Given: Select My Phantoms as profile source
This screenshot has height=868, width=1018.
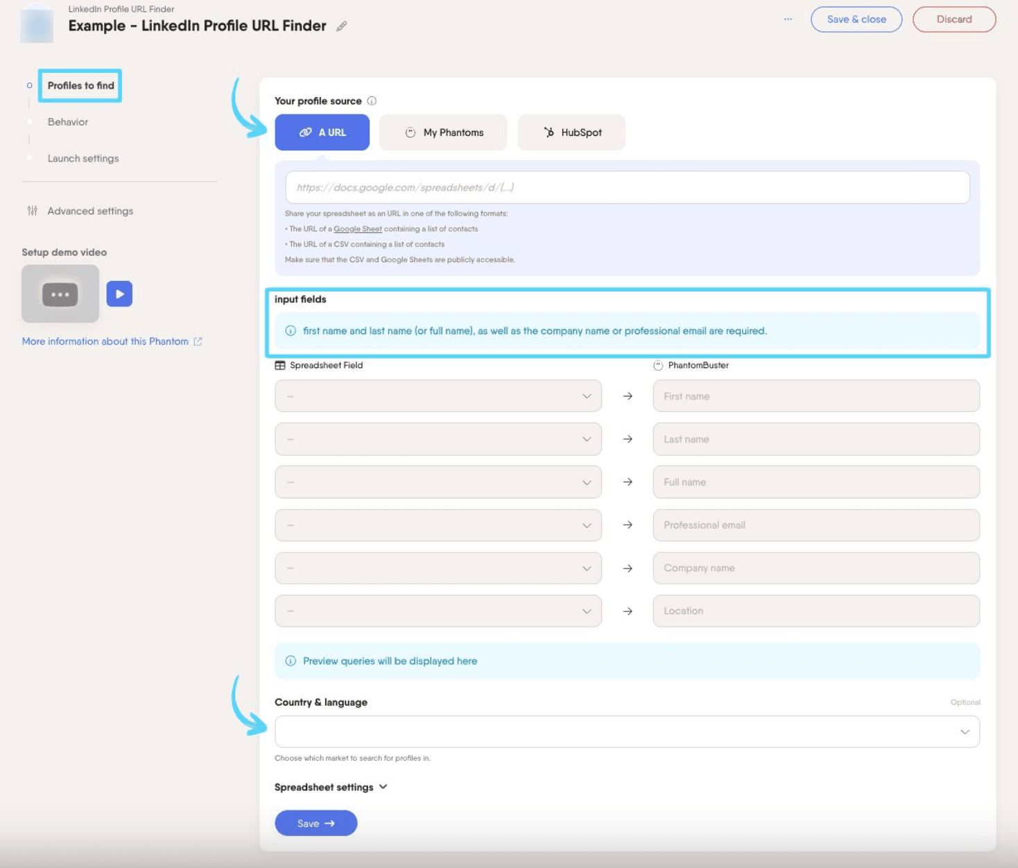Looking at the screenshot, I should [x=444, y=132].
